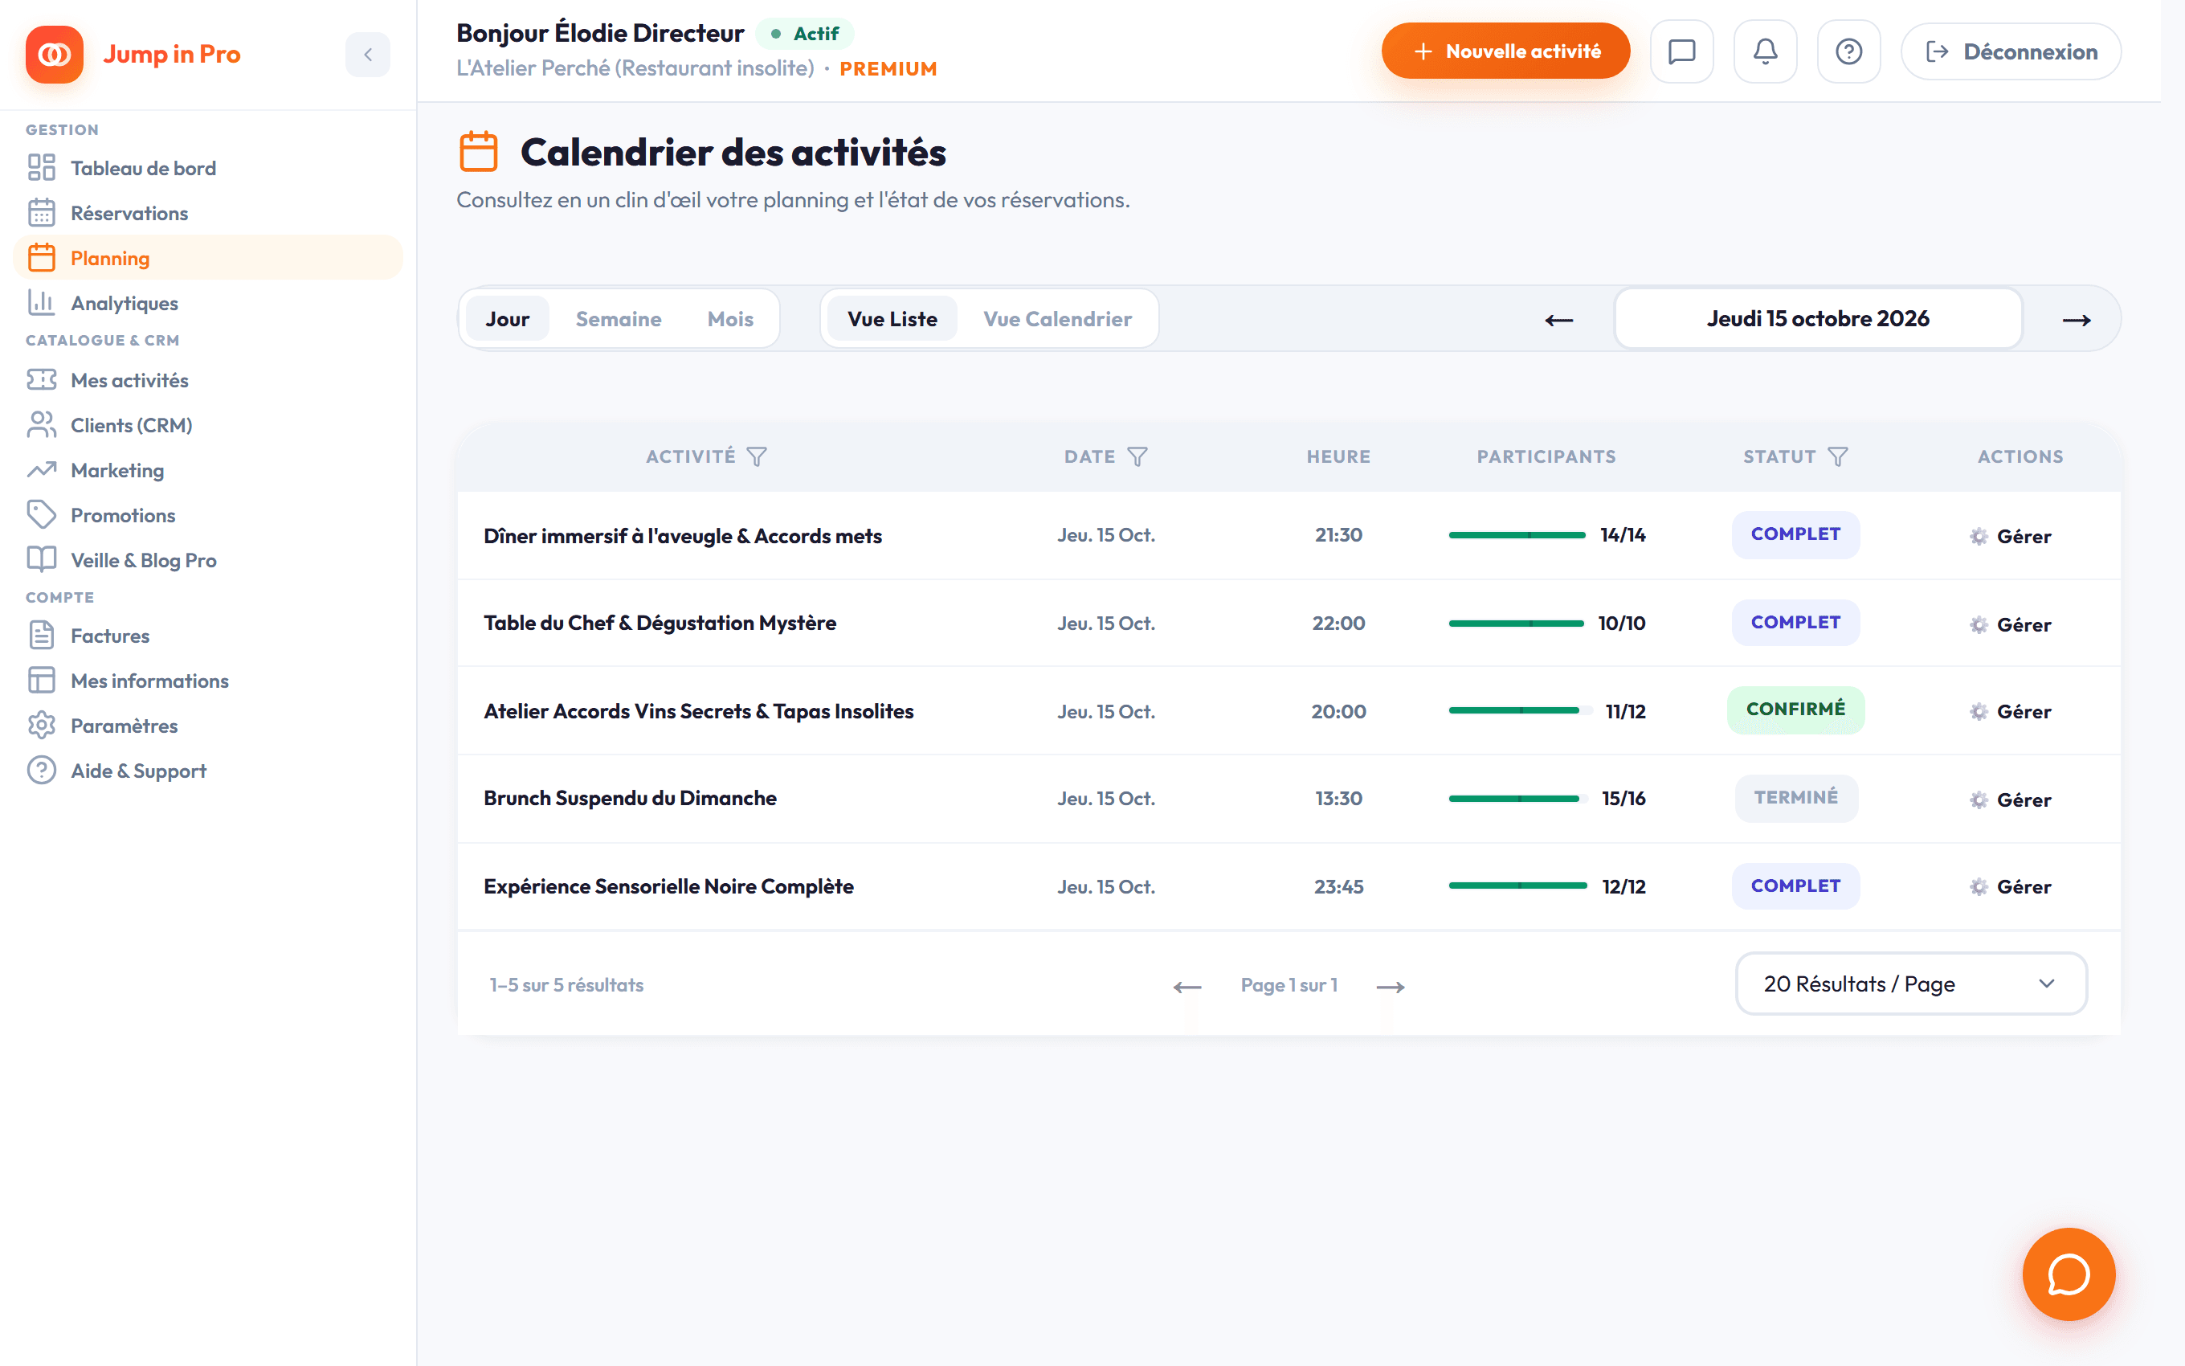The height and width of the screenshot is (1366, 2185).
Task: Click the Marketing trend icon
Action: 42,470
